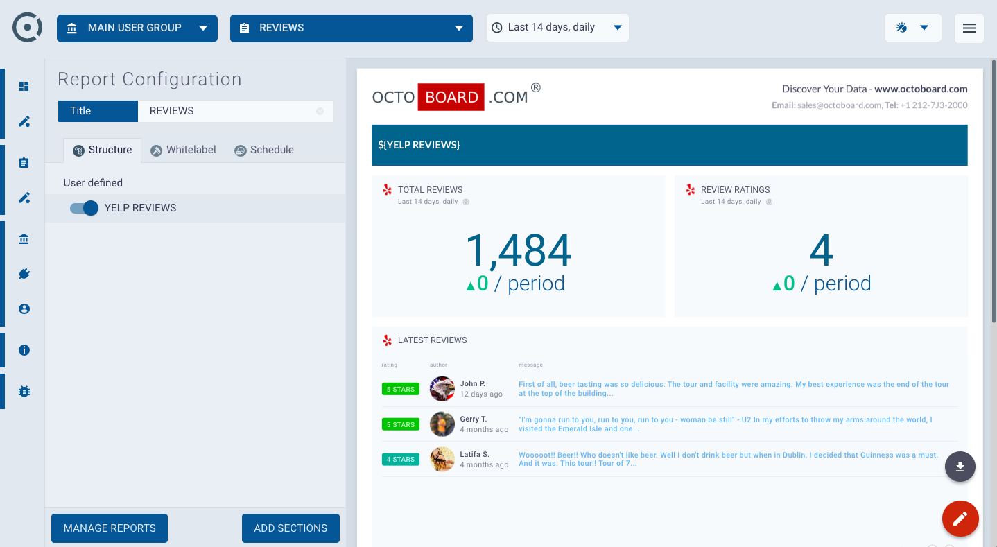
Task: Clear the REVIEWS title field with the x icon
Action: pos(320,111)
